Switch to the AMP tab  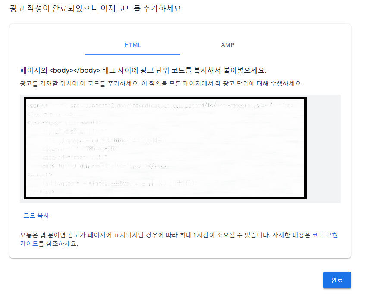(x=227, y=45)
